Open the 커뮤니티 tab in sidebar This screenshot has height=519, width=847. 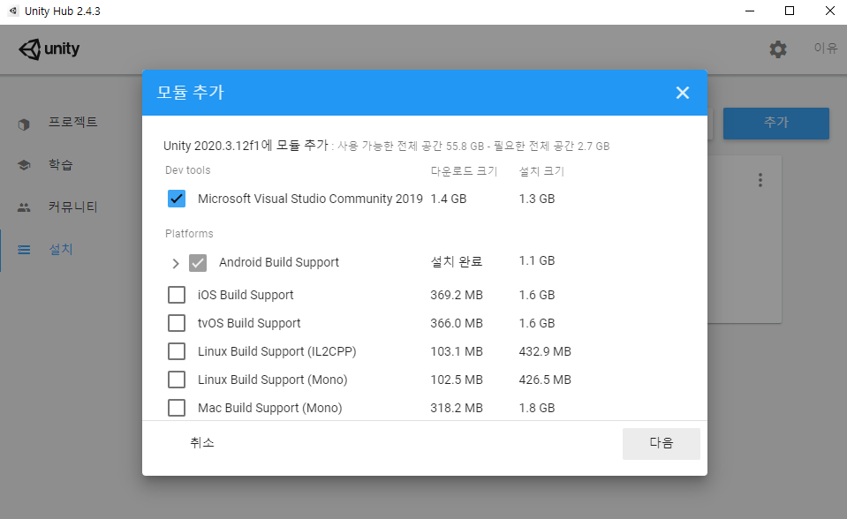(73, 207)
